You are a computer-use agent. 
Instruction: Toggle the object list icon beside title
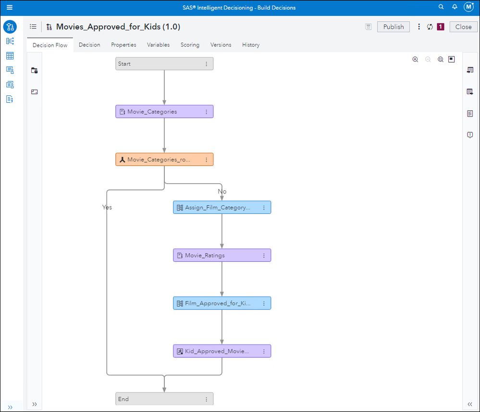click(x=33, y=27)
